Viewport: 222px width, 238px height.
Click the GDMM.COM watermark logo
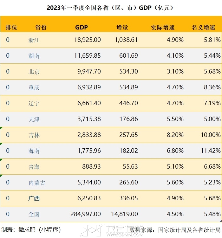(112, 230)
